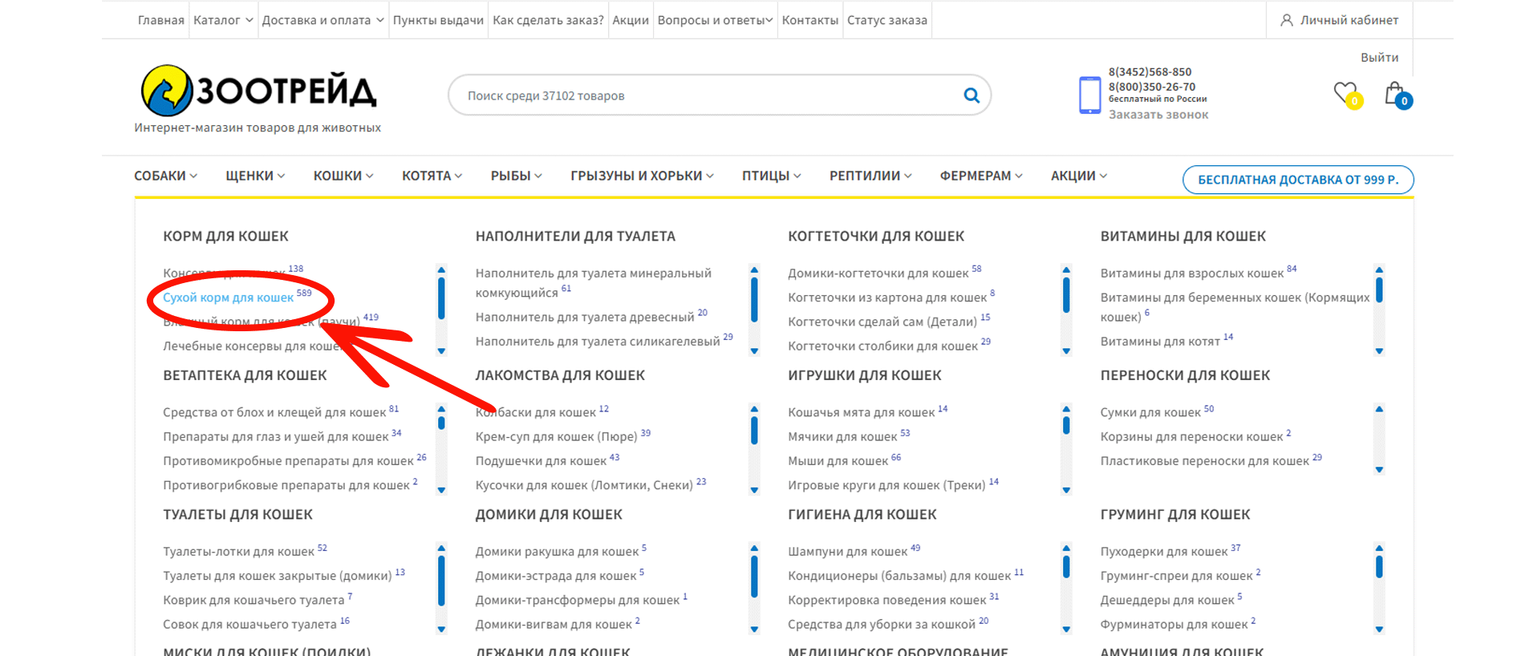This screenshot has height=656, width=1521.
Task: Click the user icon for Личный кабинет
Action: 1287,20
